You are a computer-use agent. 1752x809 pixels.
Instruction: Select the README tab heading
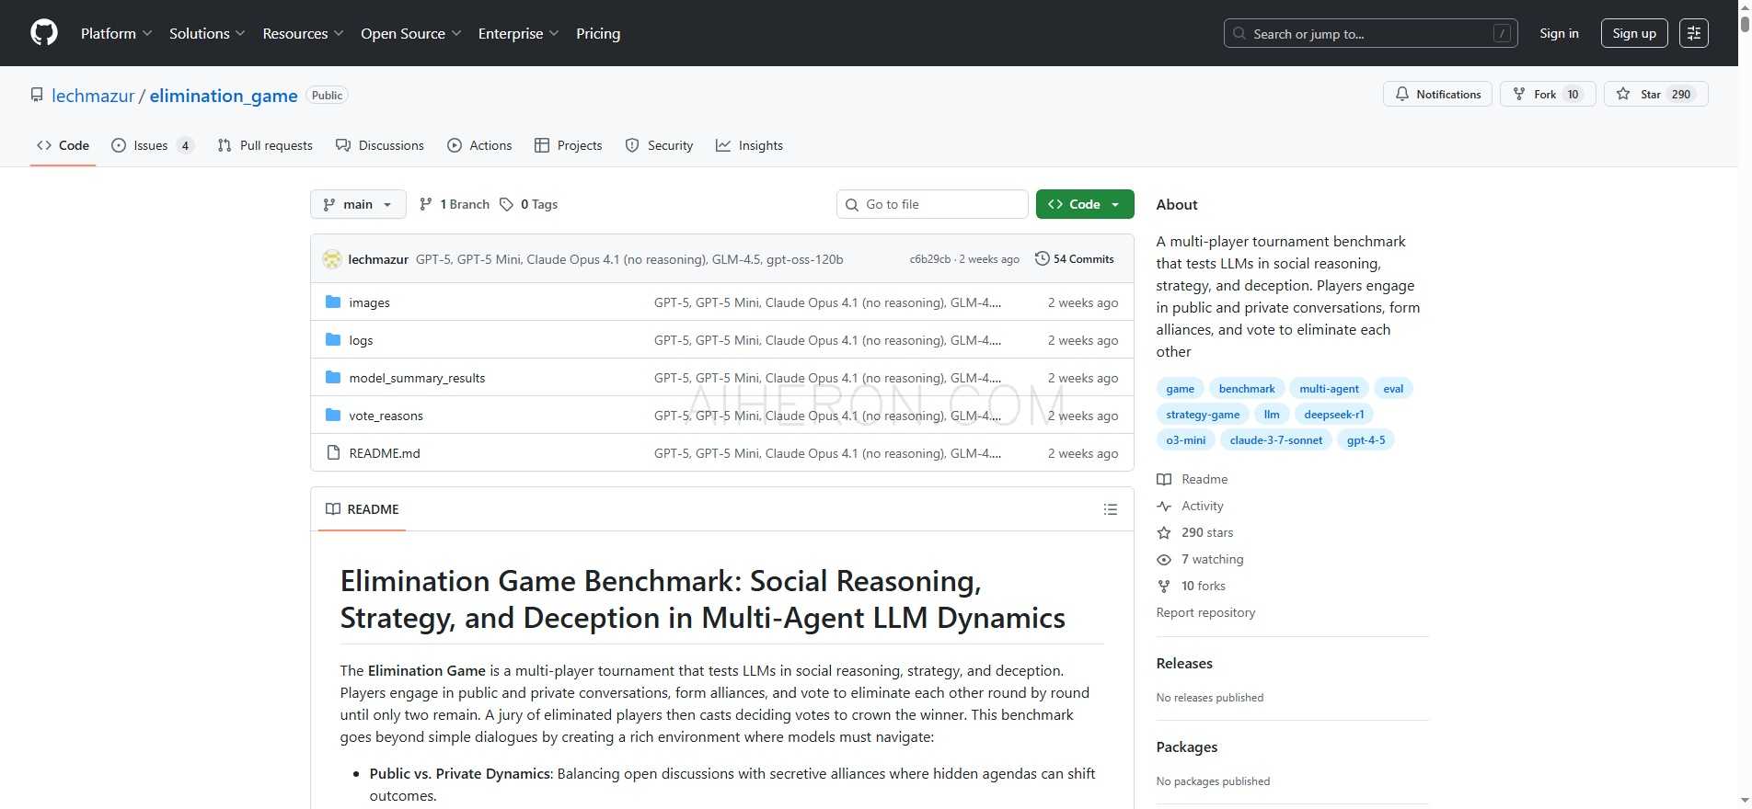(363, 509)
